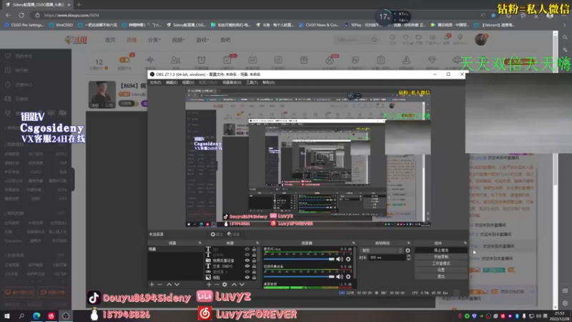572x322 pixels.
Task: Remove selected source with Sources minus icon
Action: 217,284
